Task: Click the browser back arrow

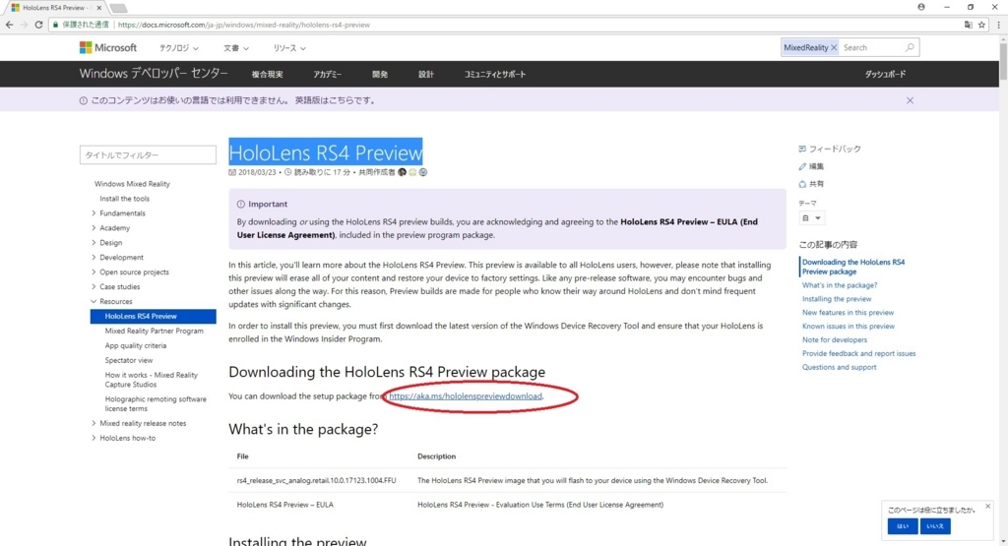Action: pyautogui.click(x=9, y=25)
